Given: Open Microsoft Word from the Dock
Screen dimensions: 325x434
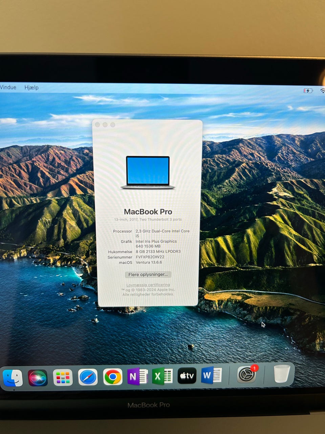Looking at the screenshot, I should pos(211,375).
